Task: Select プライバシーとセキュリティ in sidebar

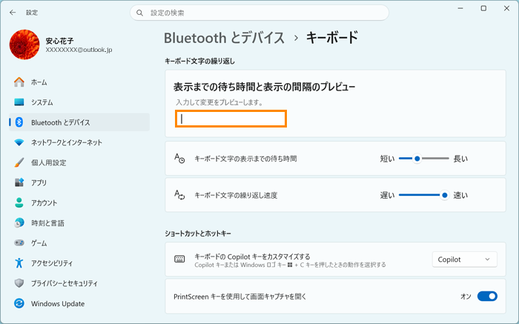Action: [x=79, y=283]
